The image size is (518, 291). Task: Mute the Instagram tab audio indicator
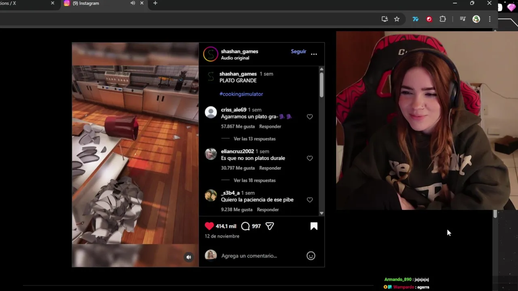133,3
